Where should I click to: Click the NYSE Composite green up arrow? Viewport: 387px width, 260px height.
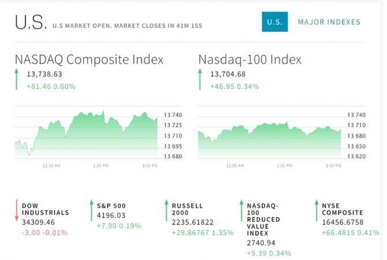pos(317,210)
